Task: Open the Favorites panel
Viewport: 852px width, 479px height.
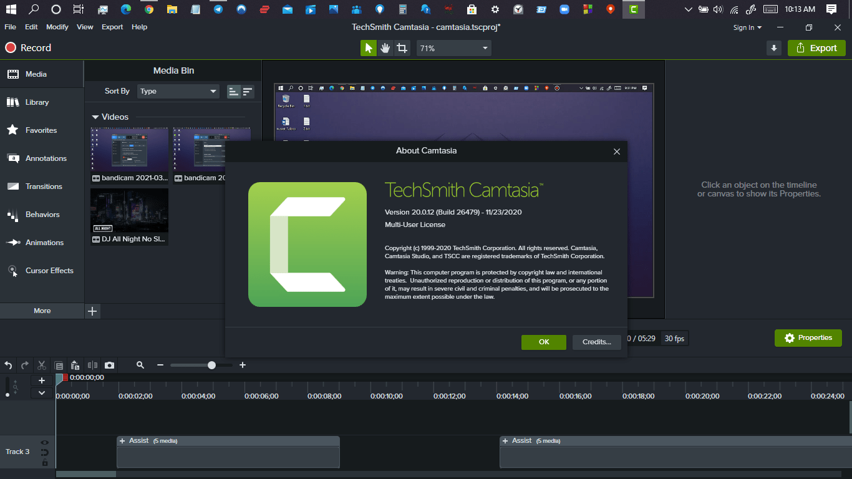Action: (x=42, y=130)
